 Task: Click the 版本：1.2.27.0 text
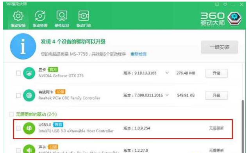(136, 150)
